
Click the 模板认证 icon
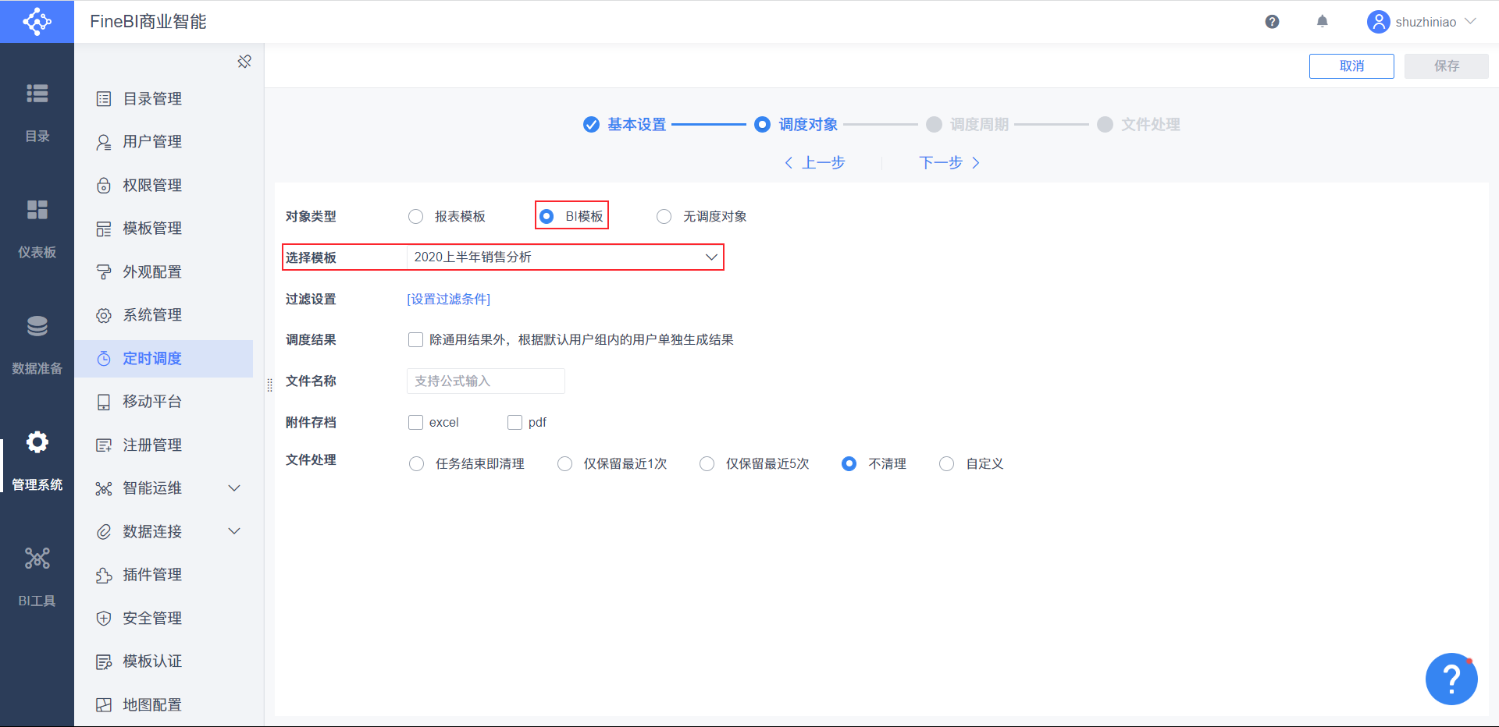tap(104, 661)
